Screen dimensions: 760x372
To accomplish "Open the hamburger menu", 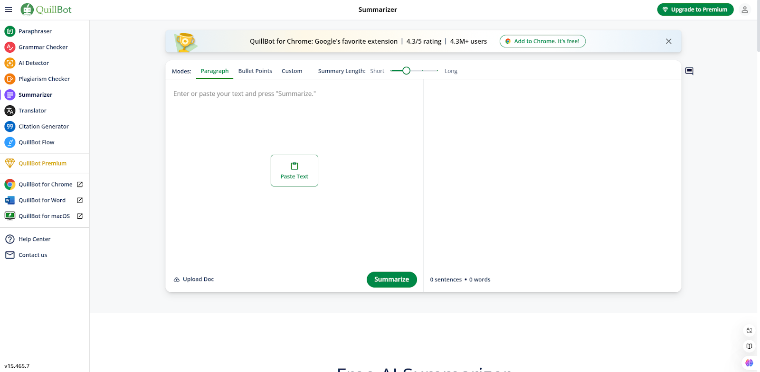I will coord(8,9).
